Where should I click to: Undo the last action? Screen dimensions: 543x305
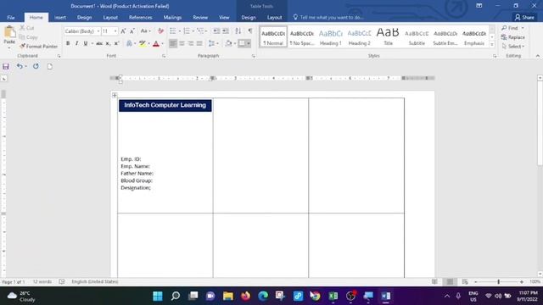20,66
